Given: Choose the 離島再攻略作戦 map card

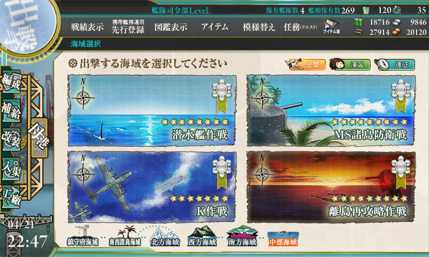Looking at the screenshot, I should (x=331, y=187).
